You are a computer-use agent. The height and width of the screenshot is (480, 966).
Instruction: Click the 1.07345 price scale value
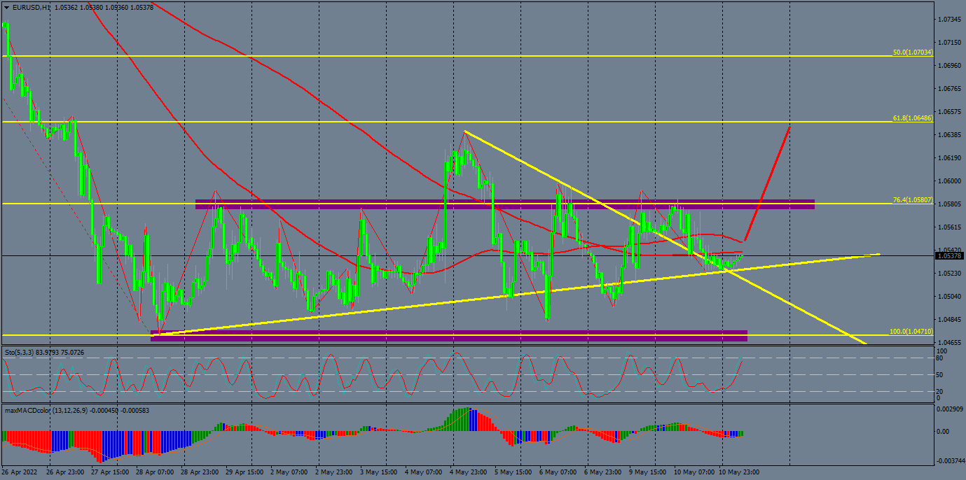coord(949,20)
